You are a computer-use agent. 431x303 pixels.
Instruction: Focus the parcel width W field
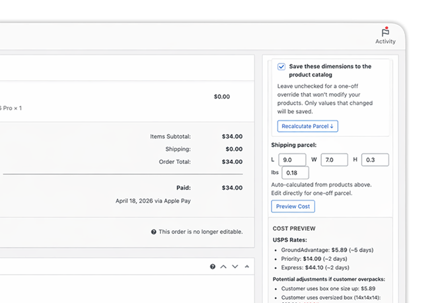(x=334, y=160)
